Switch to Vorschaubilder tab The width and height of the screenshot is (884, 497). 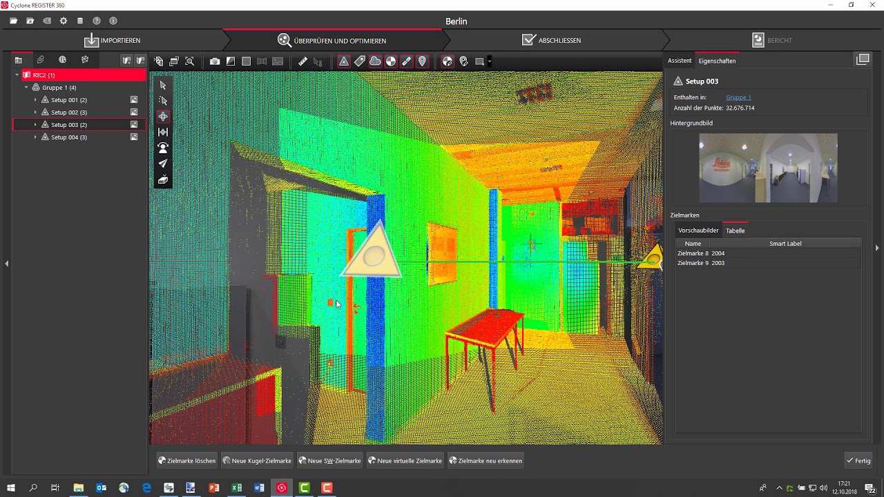tap(698, 231)
